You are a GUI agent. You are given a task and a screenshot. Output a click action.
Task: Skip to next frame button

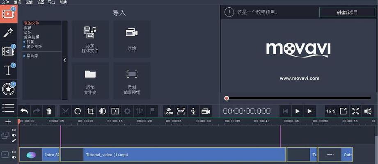(310, 111)
